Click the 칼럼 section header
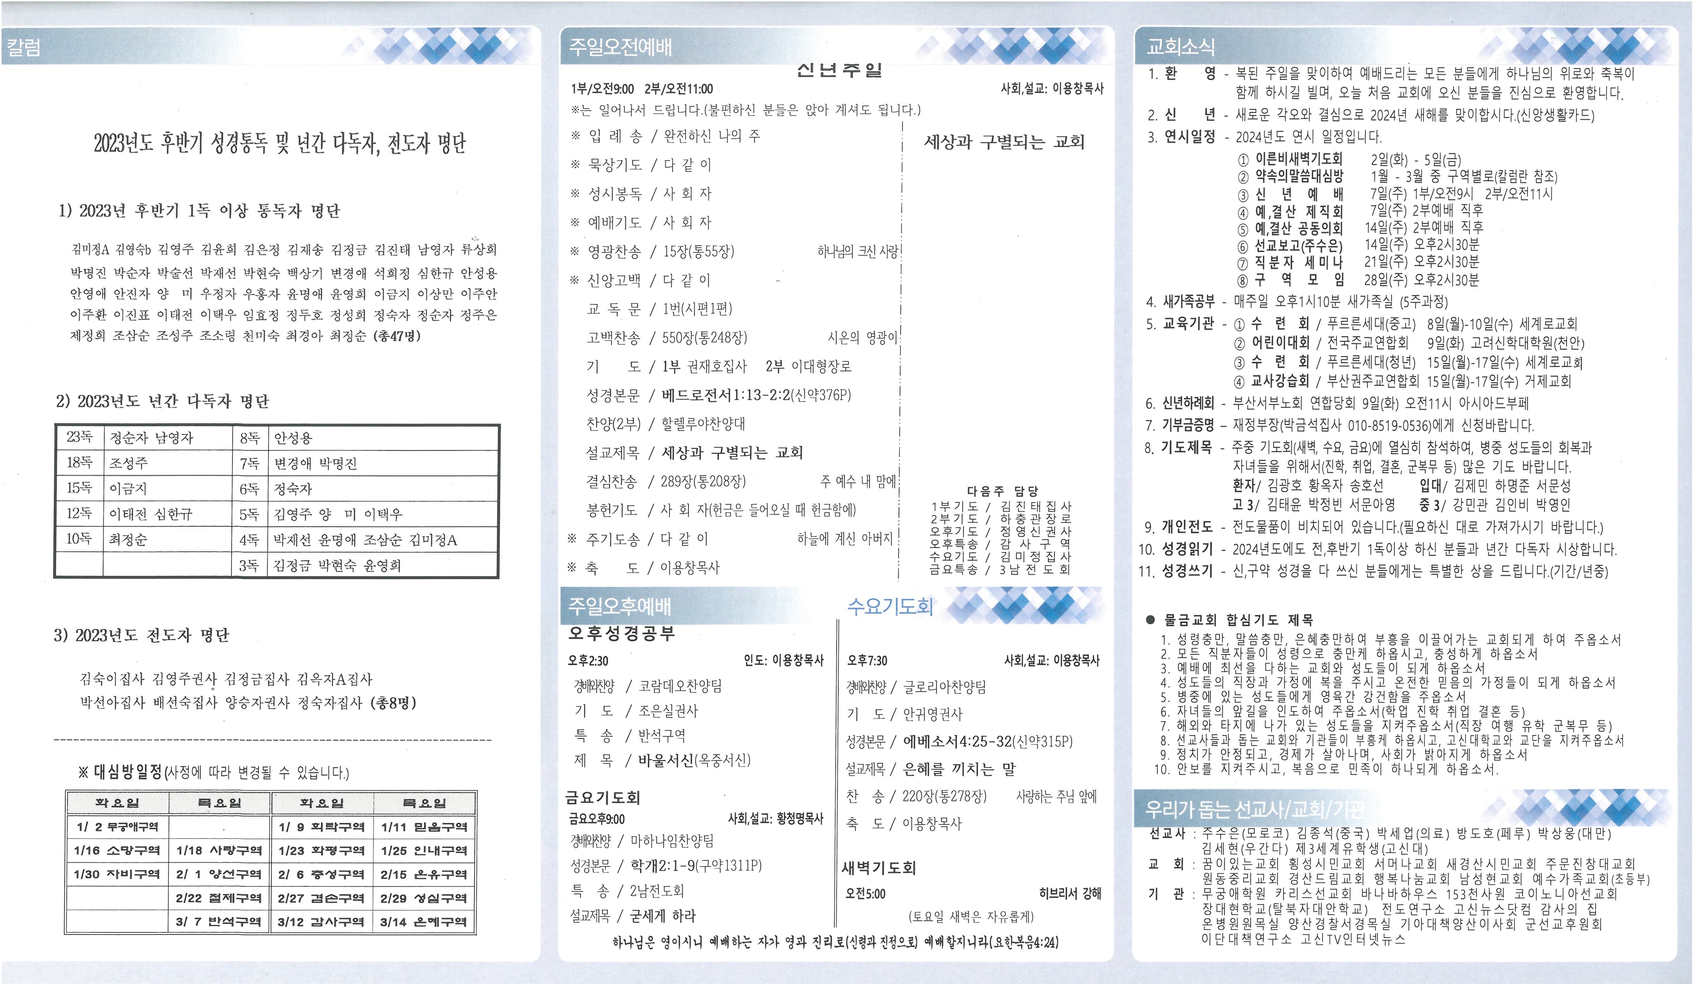 (24, 47)
